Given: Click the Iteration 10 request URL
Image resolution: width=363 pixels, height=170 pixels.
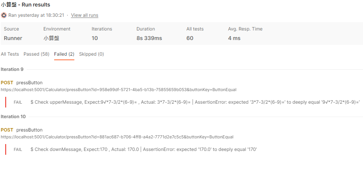Looking at the screenshot, I should (x=117, y=137).
